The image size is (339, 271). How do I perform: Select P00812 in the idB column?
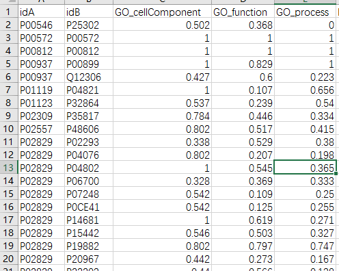point(89,51)
